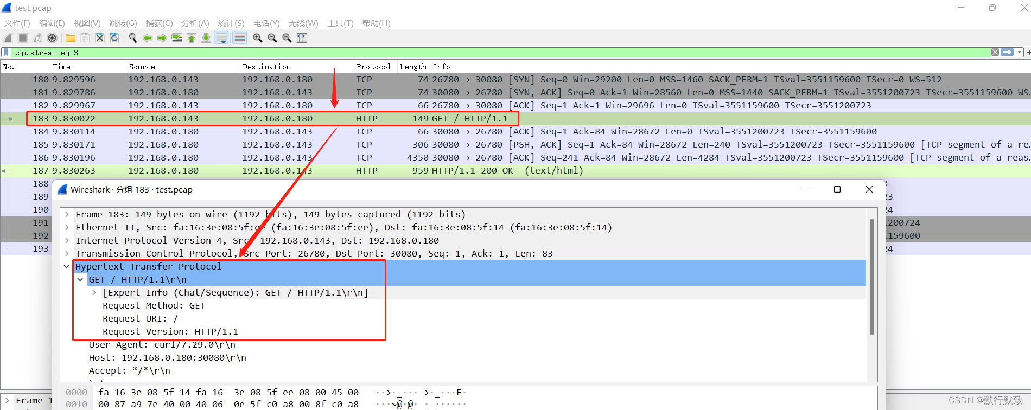Select Host: 192.168.0.180:30080 line
The width and height of the screenshot is (1031, 410).
(168, 358)
